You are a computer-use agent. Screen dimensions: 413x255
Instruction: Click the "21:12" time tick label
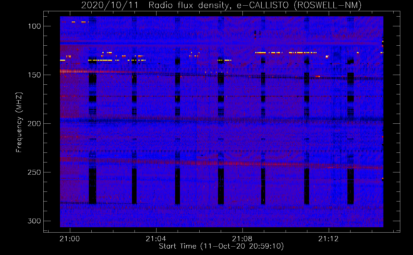coord(329,239)
